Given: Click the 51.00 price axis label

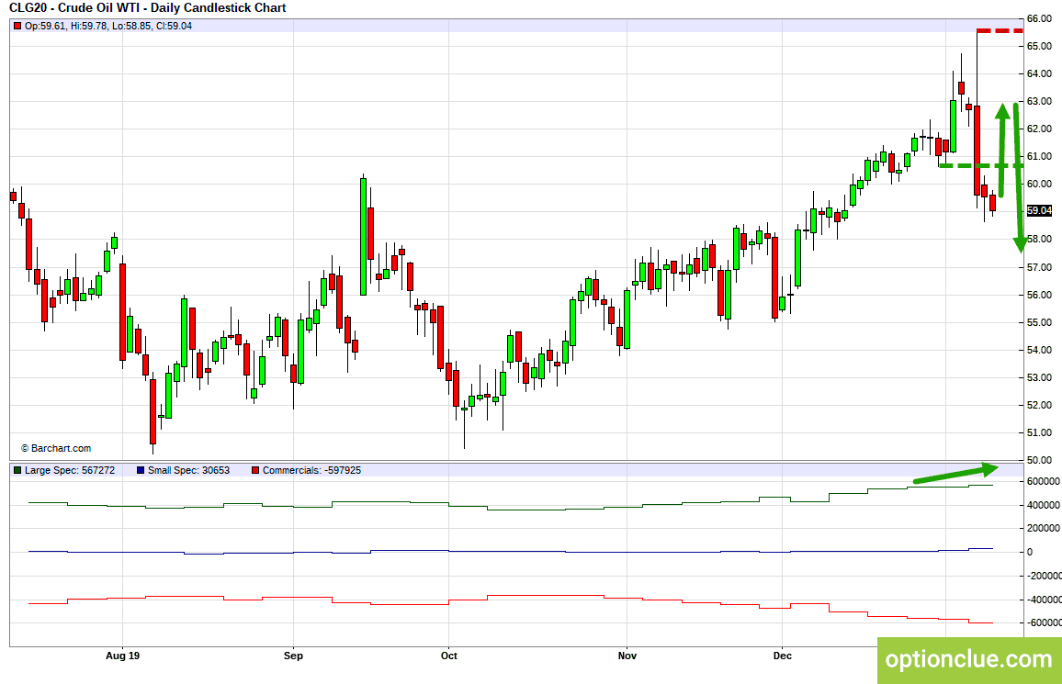Looking at the screenshot, I should point(1039,433).
